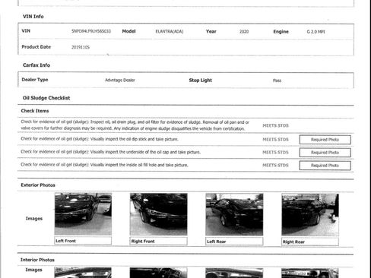Click the Interior Photos heading

pos(37,260)
